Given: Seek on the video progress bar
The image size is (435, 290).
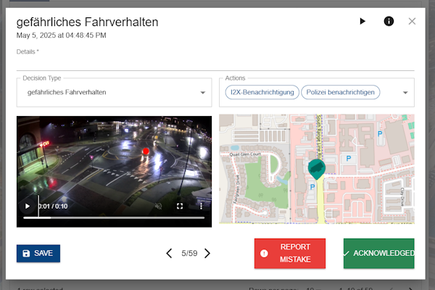Looking at the screenshot, I should (x=114, y=217).
